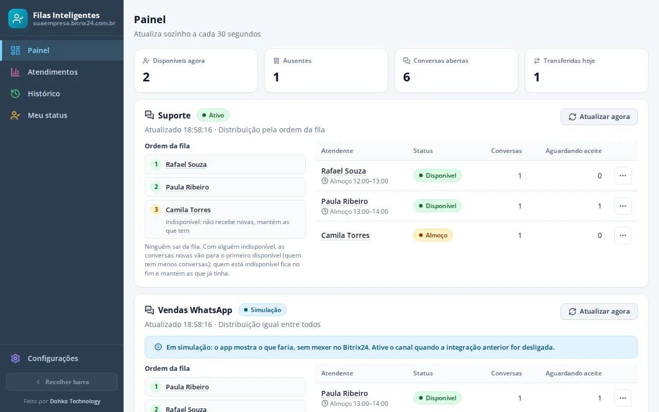
Task: Select Camila Torres in Suporte queue order
Action: click(225, 219)
